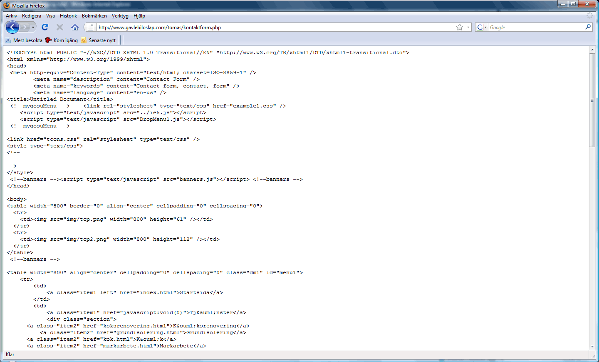Viewport: 599px width, 362px height.
Task: Click the vertical scrollbar thumb
Action: [x=592, y=100]
